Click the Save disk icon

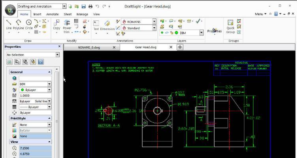tap(84, 6)
